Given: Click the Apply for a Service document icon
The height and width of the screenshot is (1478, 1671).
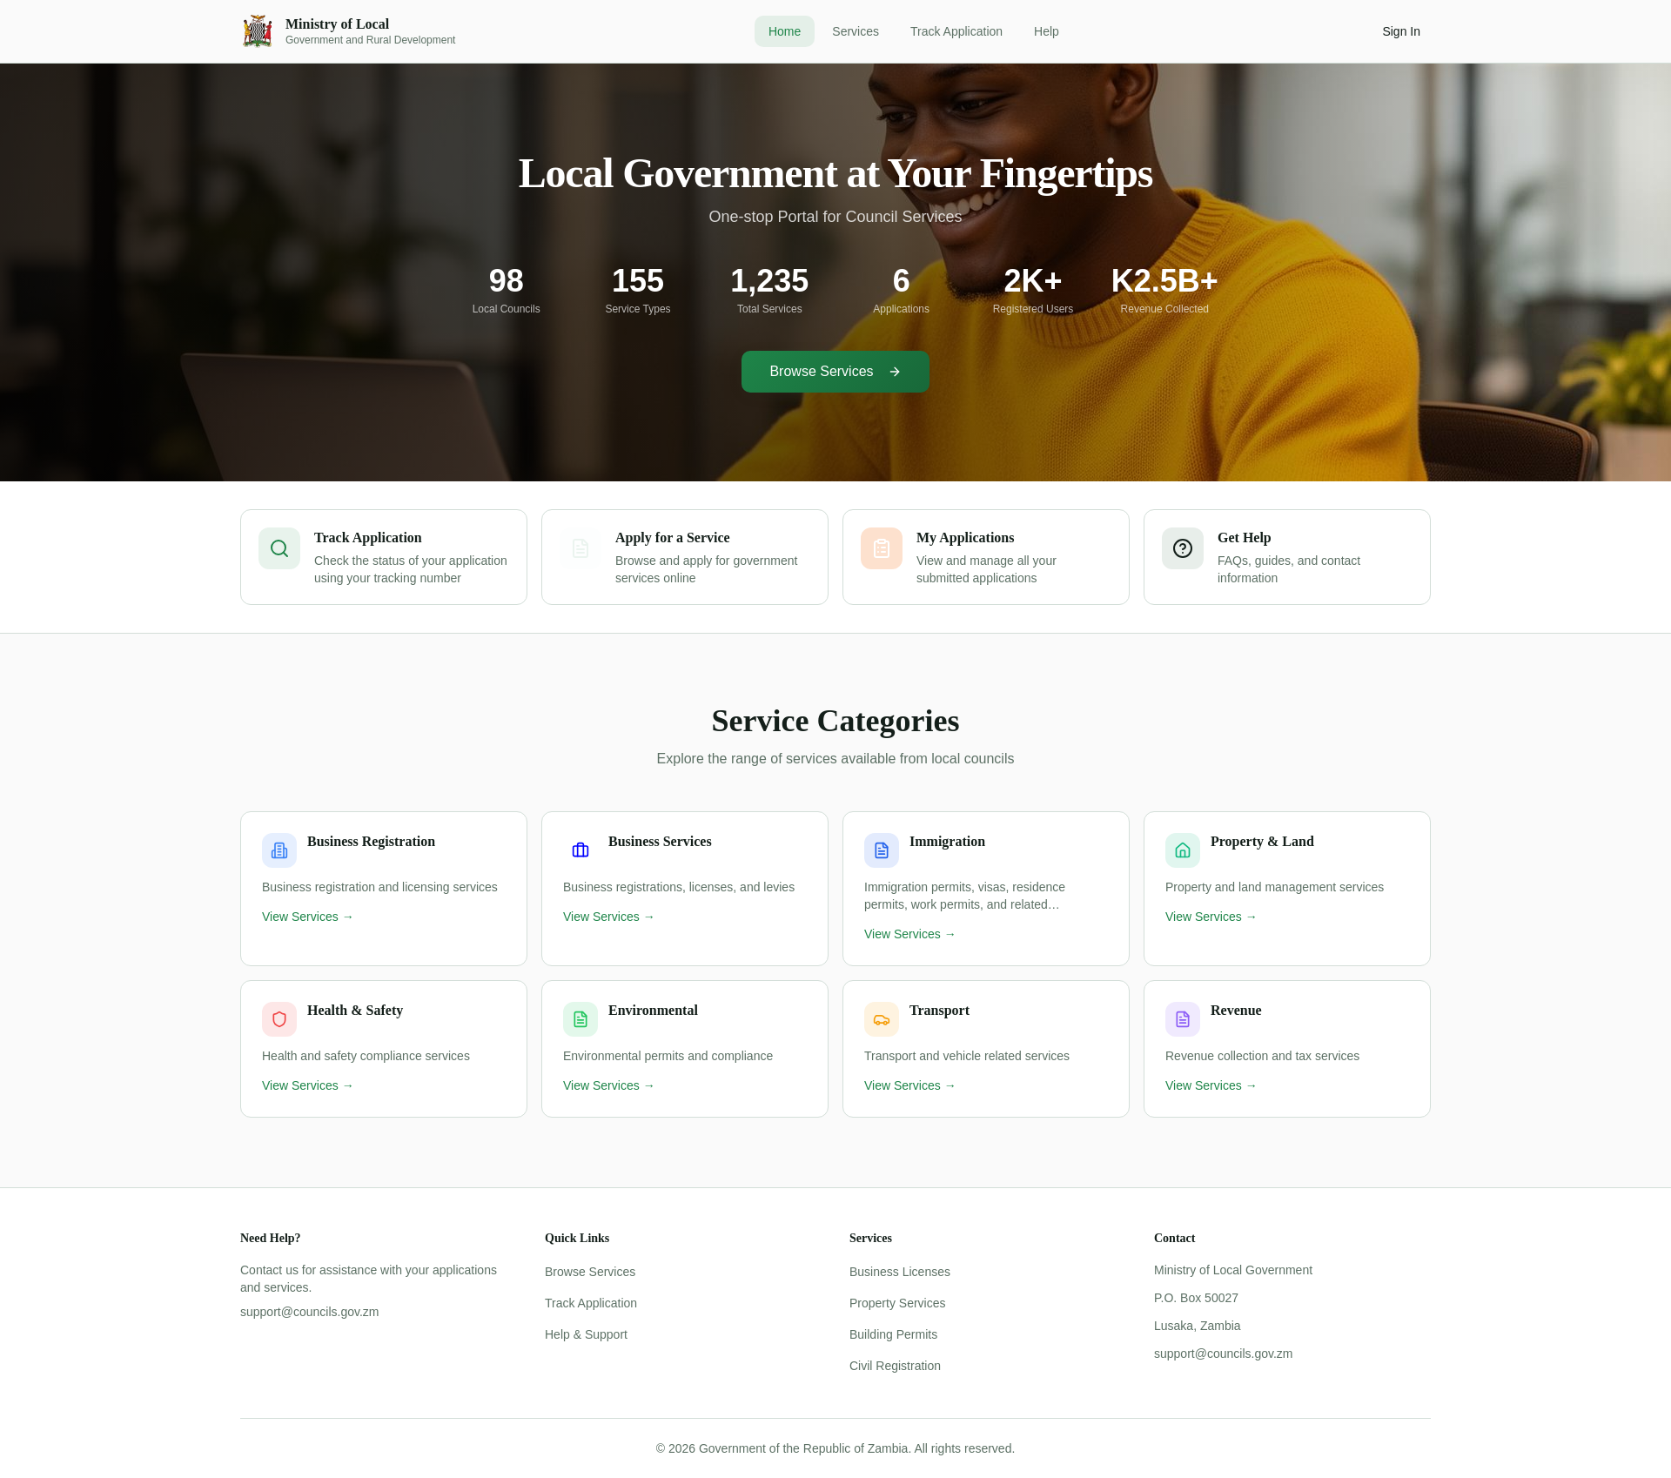Looking at the screenshot, I should (580, 548).
